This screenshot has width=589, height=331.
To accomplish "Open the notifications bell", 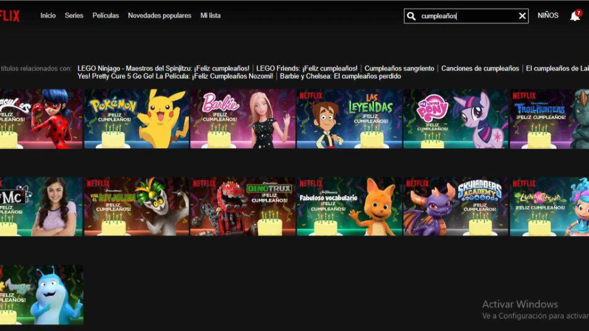I will pyautogui.click(x=575, y=15).
